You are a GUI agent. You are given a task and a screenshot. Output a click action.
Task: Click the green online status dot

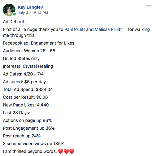[14, 14]
